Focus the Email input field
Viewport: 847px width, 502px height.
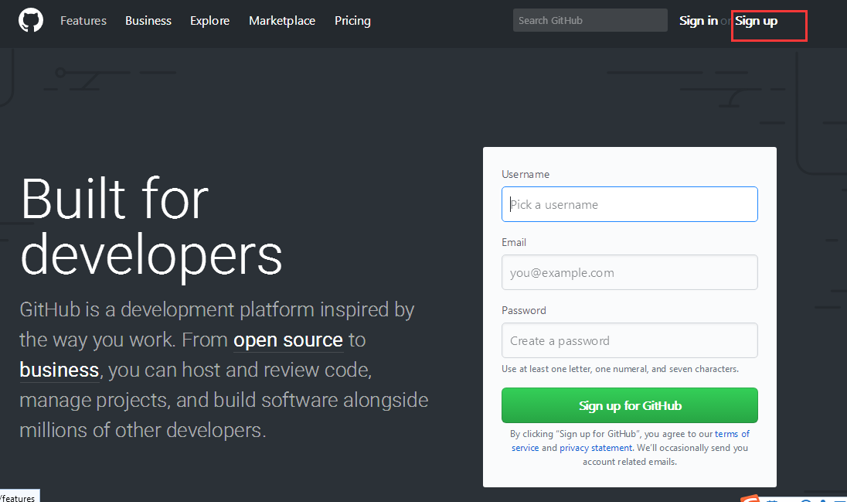pos(629,272)
